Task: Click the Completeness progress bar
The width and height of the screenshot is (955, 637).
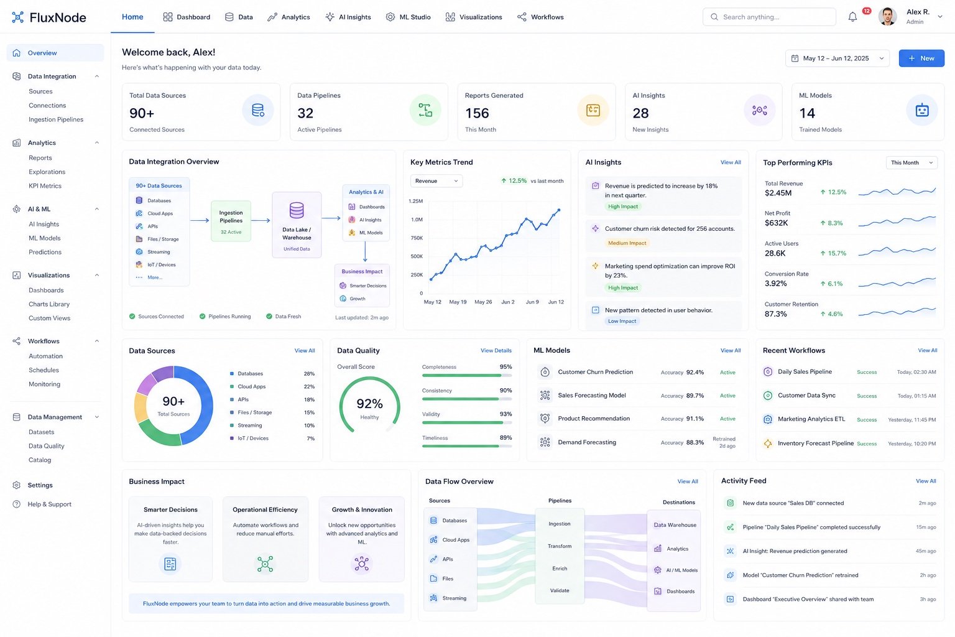Action: (x=467, y=375)
